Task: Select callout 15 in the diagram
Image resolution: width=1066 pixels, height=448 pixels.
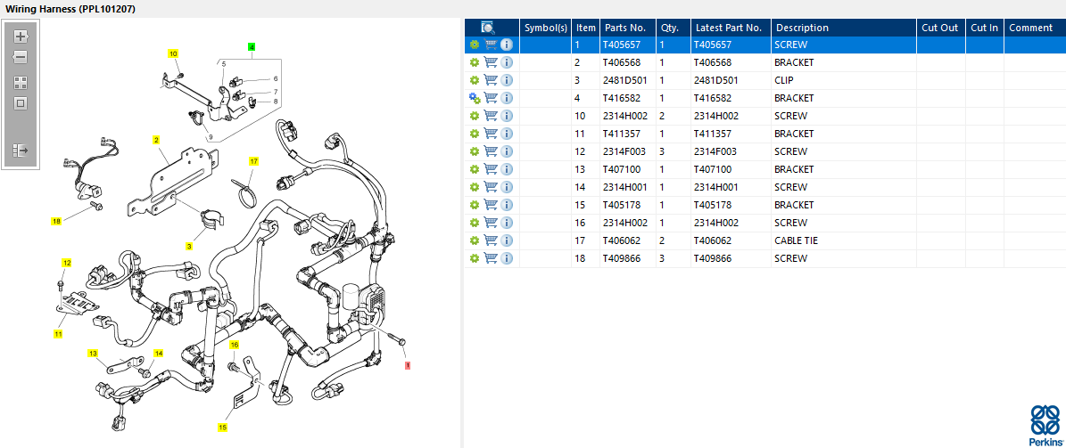Action: (x=222, y=427)
